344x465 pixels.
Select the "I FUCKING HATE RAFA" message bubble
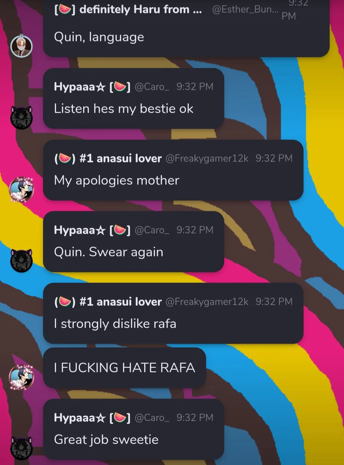tap(125, 368)
